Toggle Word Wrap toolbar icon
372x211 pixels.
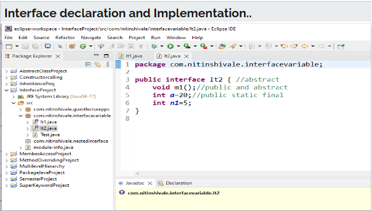131,47
